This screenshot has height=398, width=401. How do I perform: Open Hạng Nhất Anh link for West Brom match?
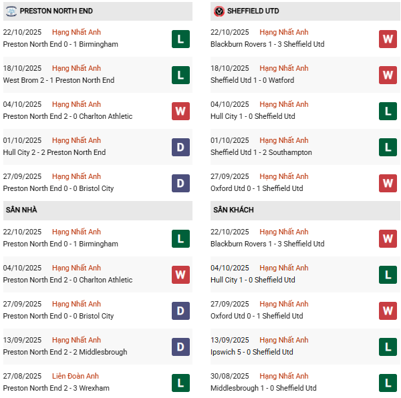76,68
